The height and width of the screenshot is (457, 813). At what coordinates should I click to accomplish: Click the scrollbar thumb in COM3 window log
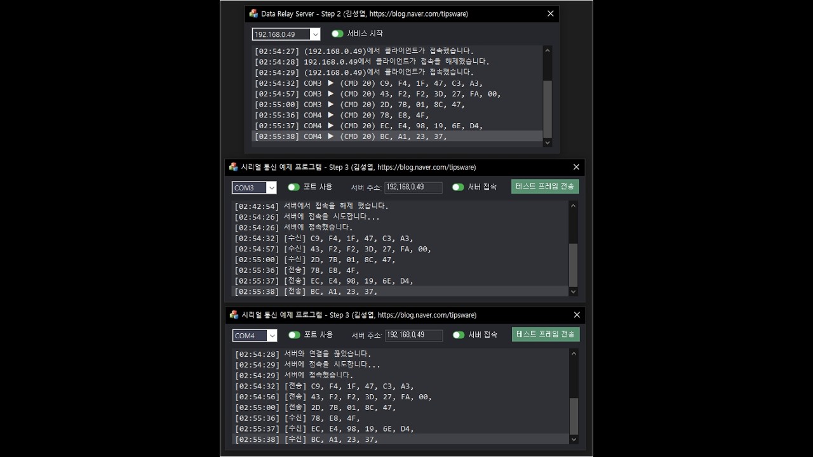574,265
